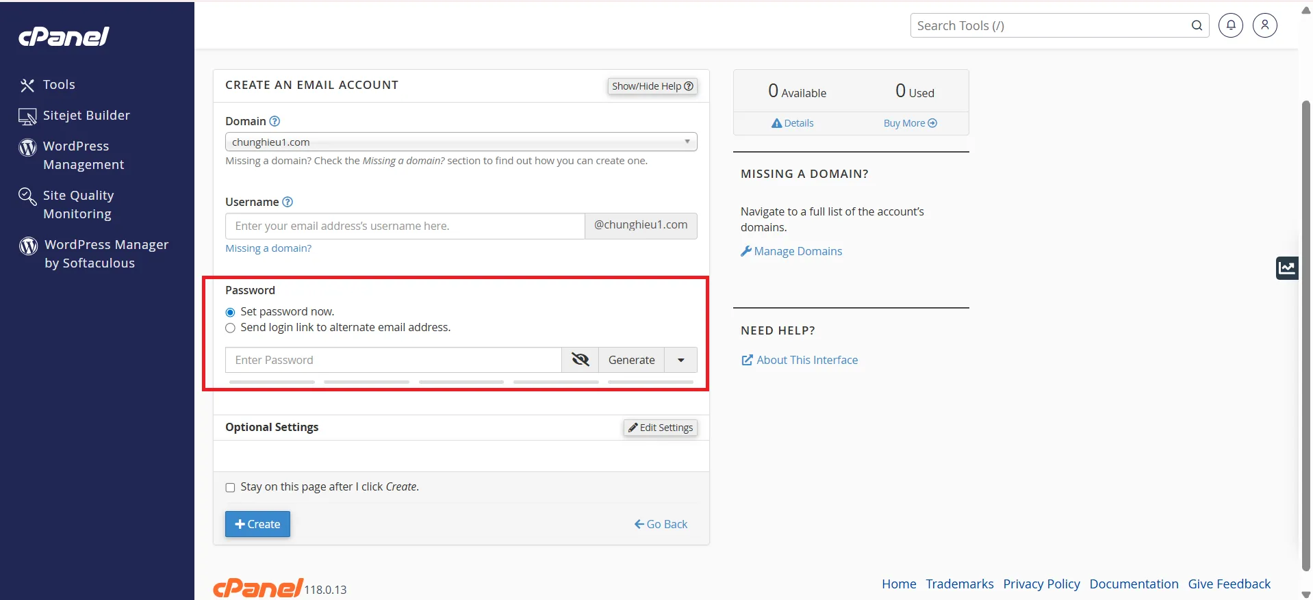Click the cPanel footer logo
Image resolution: width=1313 pixels, height=600 pixels.
pos(257,588)
